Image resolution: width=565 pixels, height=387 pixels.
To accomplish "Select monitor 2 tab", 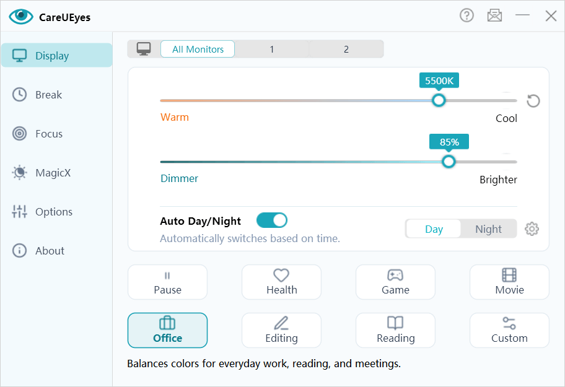I will click(x=346, y=49).
